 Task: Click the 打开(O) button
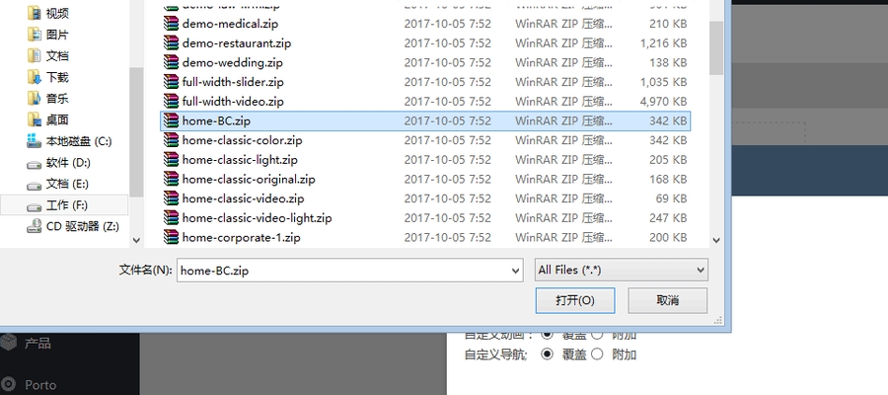tap(575, 300)
